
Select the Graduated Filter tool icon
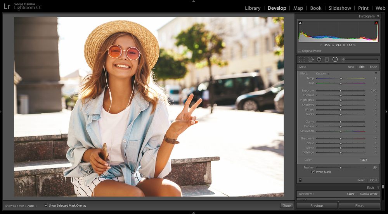(x=327, y=59)
